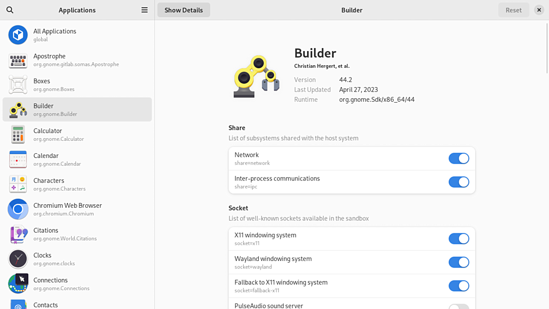549x309 pixels.
Task: Pick the Characters app icon
Action: 18,184
